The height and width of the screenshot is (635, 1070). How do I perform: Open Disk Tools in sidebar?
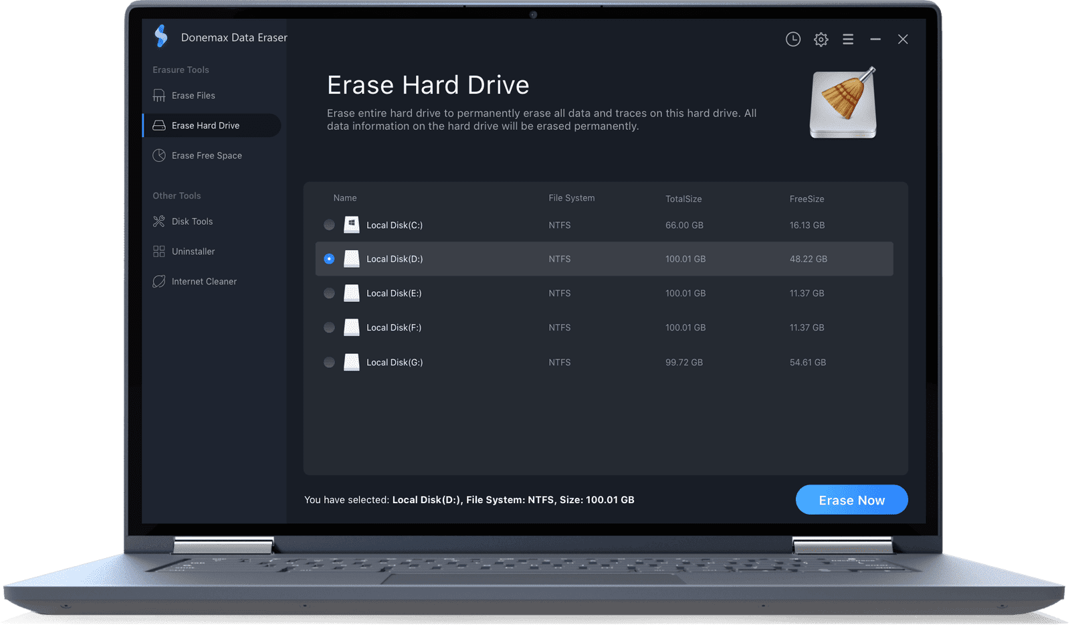211,221
